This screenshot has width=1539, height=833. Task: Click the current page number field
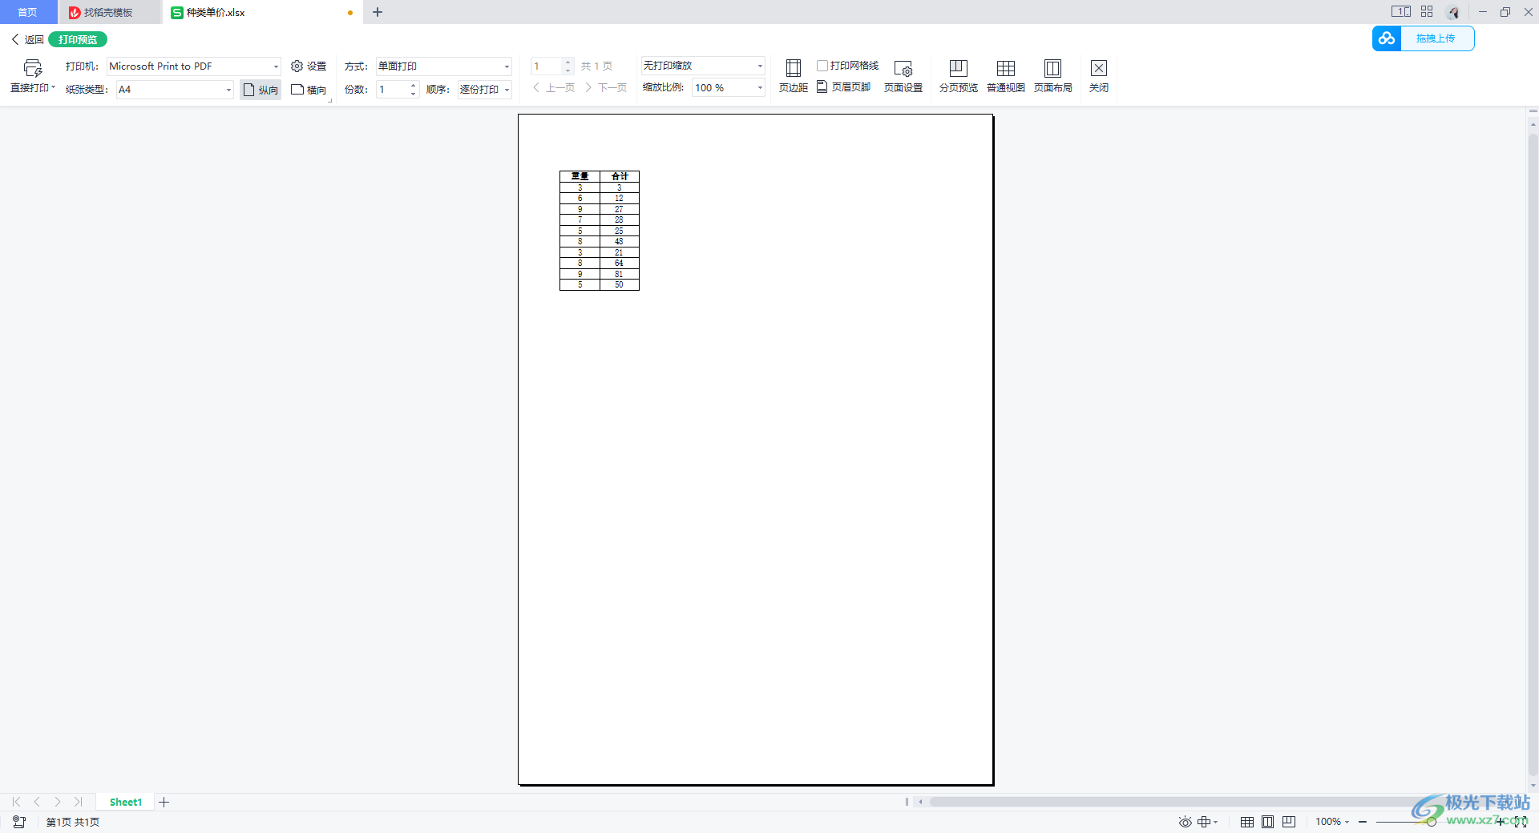coord(547,66)
